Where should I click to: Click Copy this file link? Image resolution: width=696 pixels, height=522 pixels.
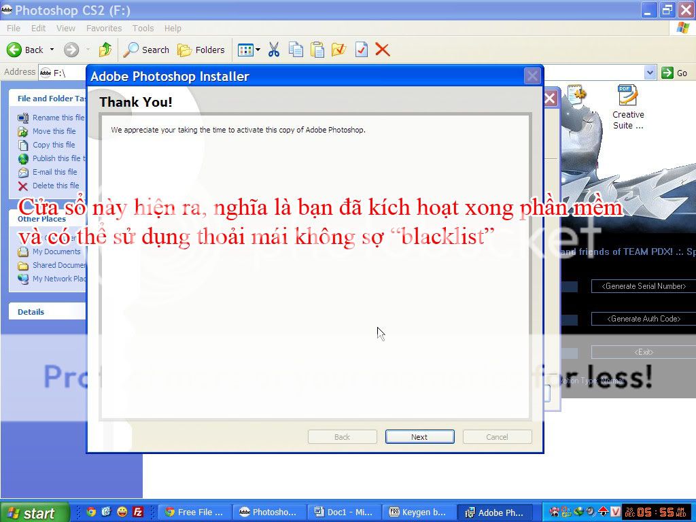(x=46, y=145)
